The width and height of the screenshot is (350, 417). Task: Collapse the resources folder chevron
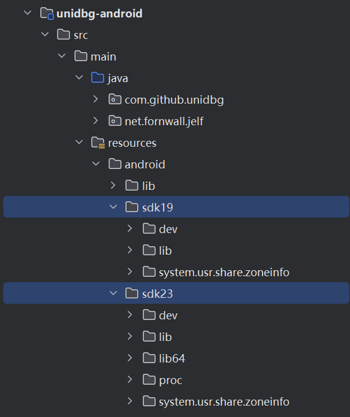coord(79,142)
